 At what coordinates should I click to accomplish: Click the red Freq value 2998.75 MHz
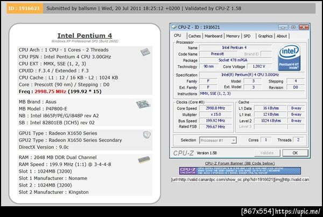50,92
